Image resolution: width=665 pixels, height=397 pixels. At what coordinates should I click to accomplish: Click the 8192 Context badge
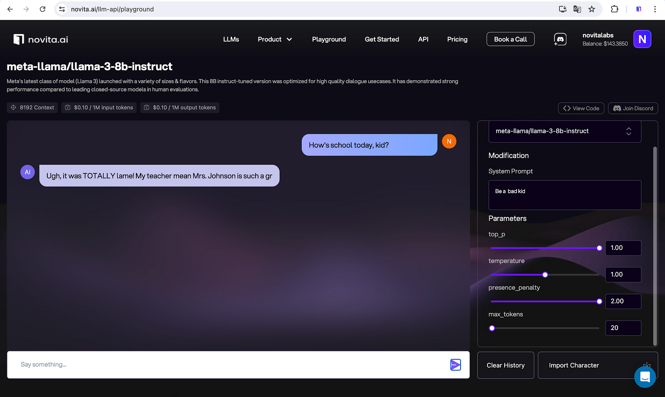(32, 108)
